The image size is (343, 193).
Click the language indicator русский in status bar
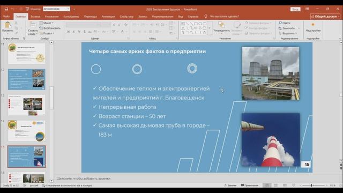pyautogui.click(x=34, y=185)
